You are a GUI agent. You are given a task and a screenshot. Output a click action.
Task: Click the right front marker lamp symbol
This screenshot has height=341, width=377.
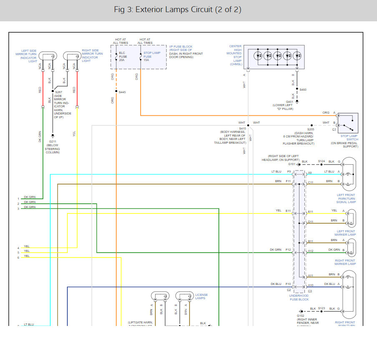tap(351, 248)
